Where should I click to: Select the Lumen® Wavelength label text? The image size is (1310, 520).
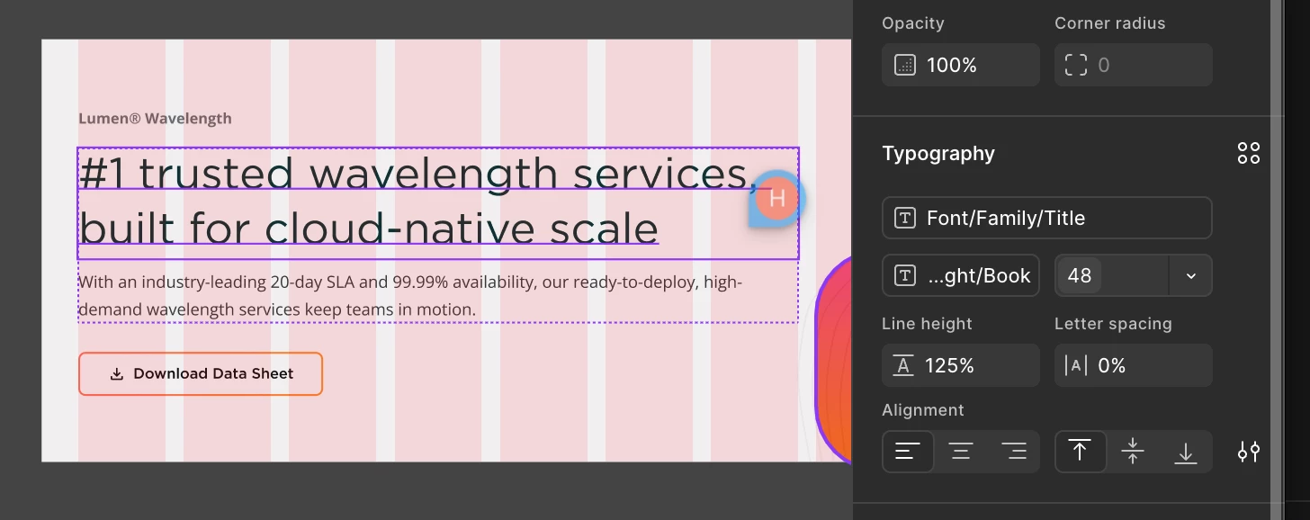(x=155, y=118)
